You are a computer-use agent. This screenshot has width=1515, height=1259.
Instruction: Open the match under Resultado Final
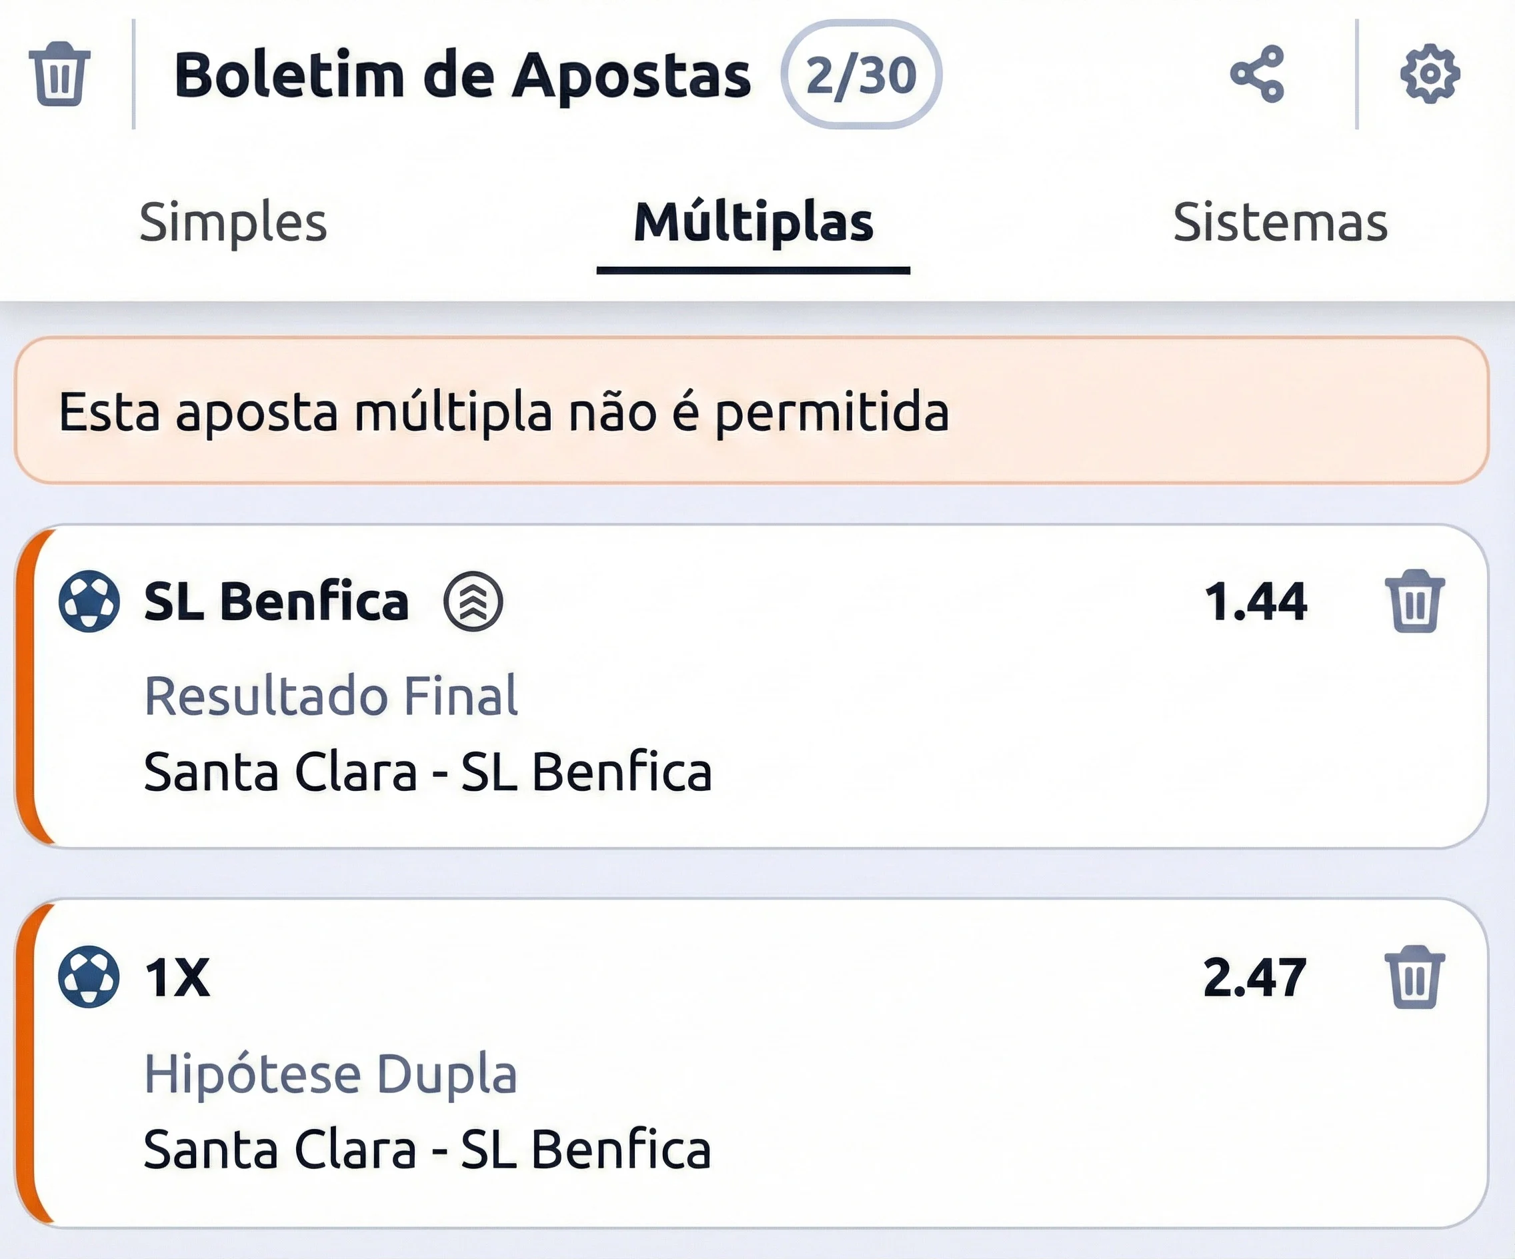coord(428,772)
